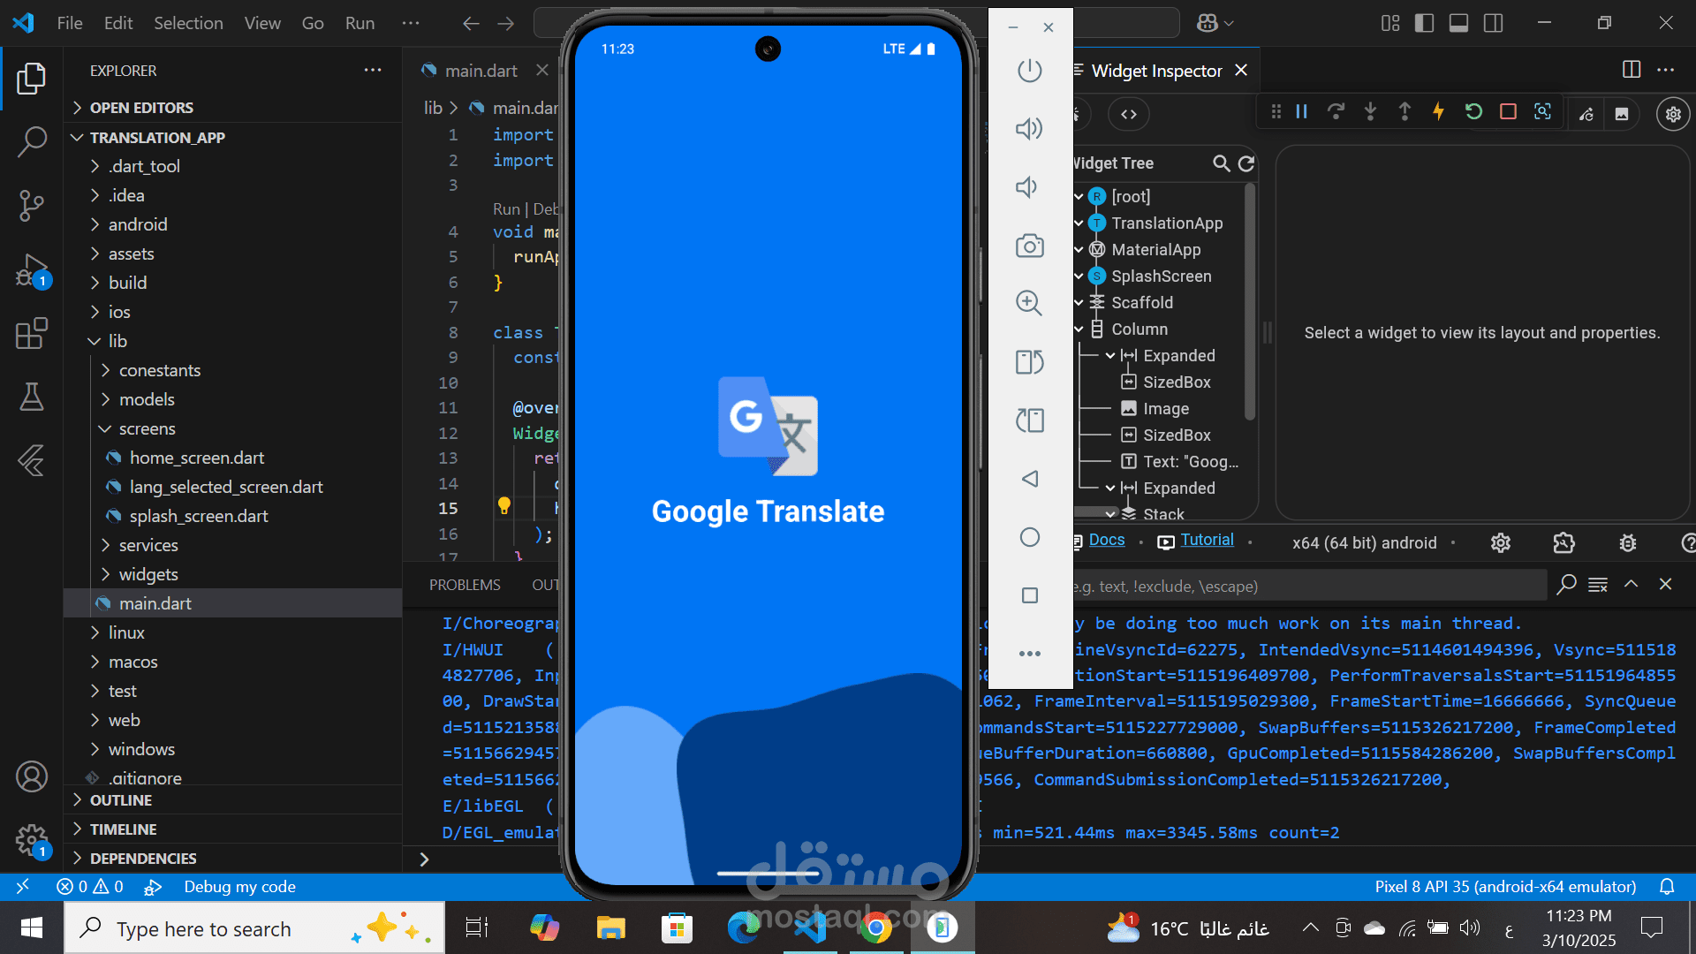Select the SplashScreen widget in tree
The height and width of the screenshot is (954, 1696).
1161,276
